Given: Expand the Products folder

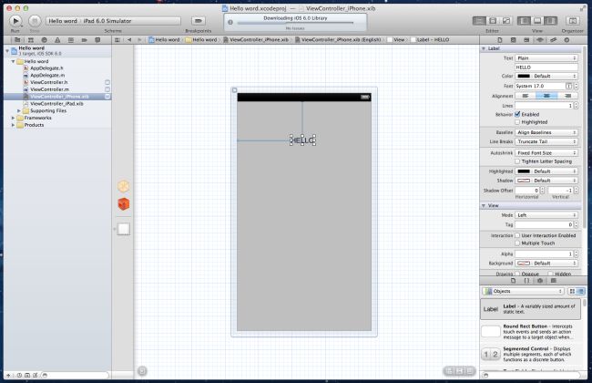Looking at the screenshot, I should [13, 125].
